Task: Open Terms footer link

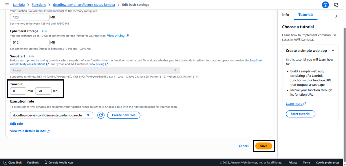Action: (307, 162)
